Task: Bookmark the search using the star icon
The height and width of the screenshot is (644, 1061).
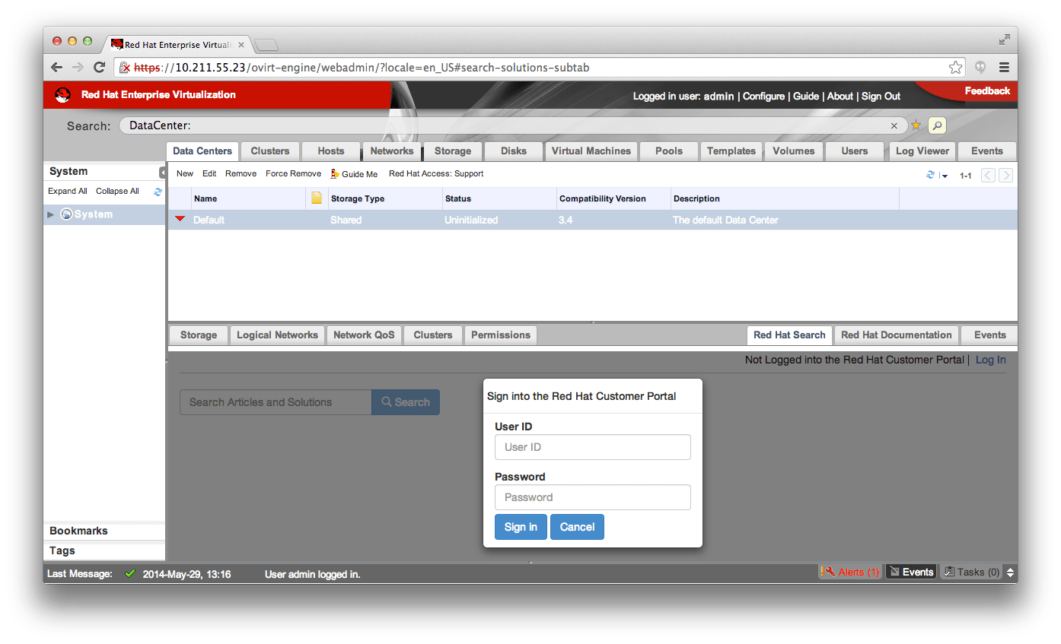Action: pyautogui.click(x=916, y=125)
